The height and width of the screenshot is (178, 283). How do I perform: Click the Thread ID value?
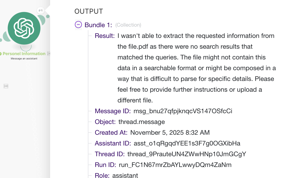coord(187,154)
